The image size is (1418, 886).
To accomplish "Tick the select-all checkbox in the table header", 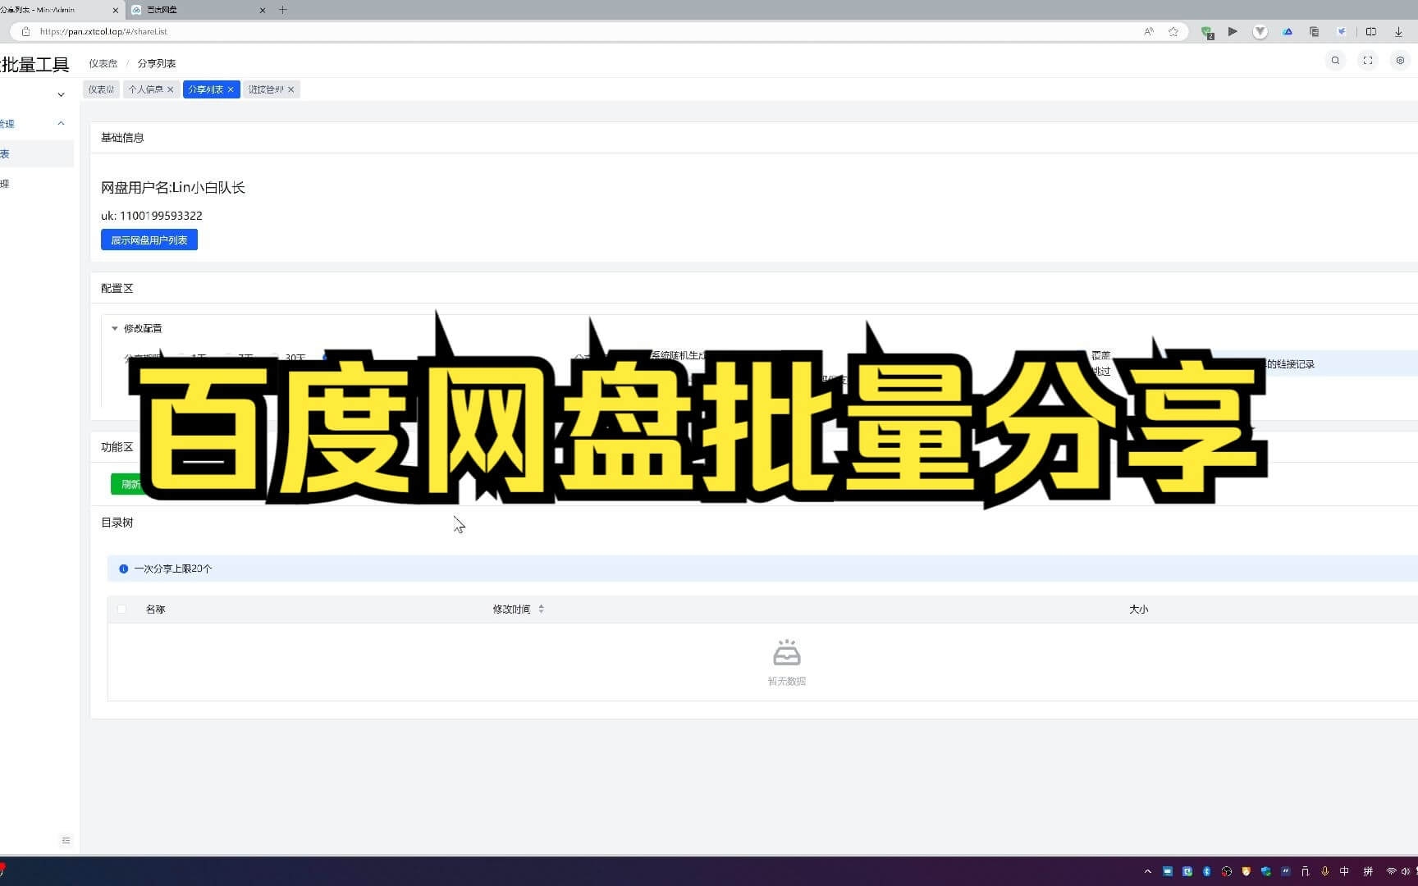I will click(x=121, y=609).
